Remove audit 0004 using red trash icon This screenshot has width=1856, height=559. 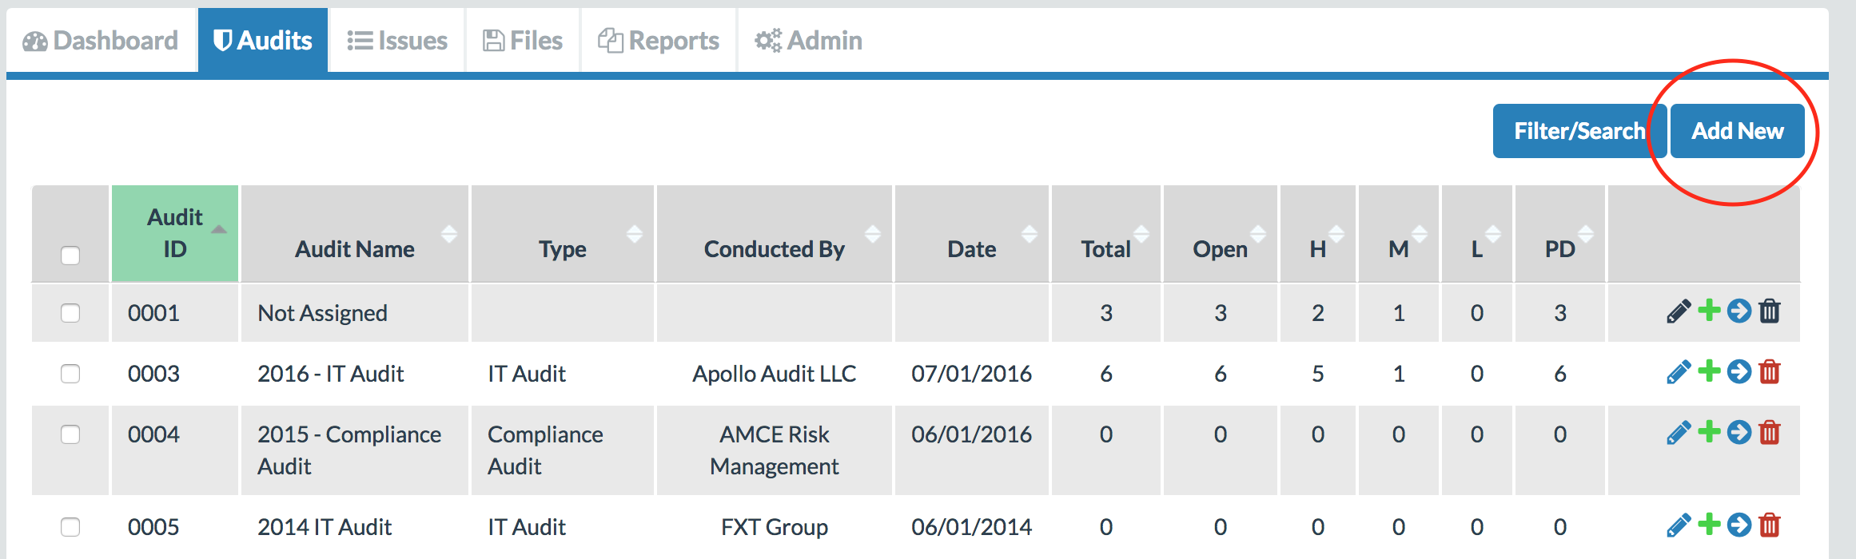coord(1770,432)
